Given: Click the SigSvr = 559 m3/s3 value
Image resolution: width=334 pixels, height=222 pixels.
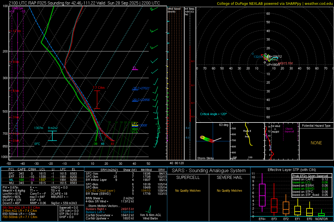Looking at the screenshot, I should coord(64,203).
